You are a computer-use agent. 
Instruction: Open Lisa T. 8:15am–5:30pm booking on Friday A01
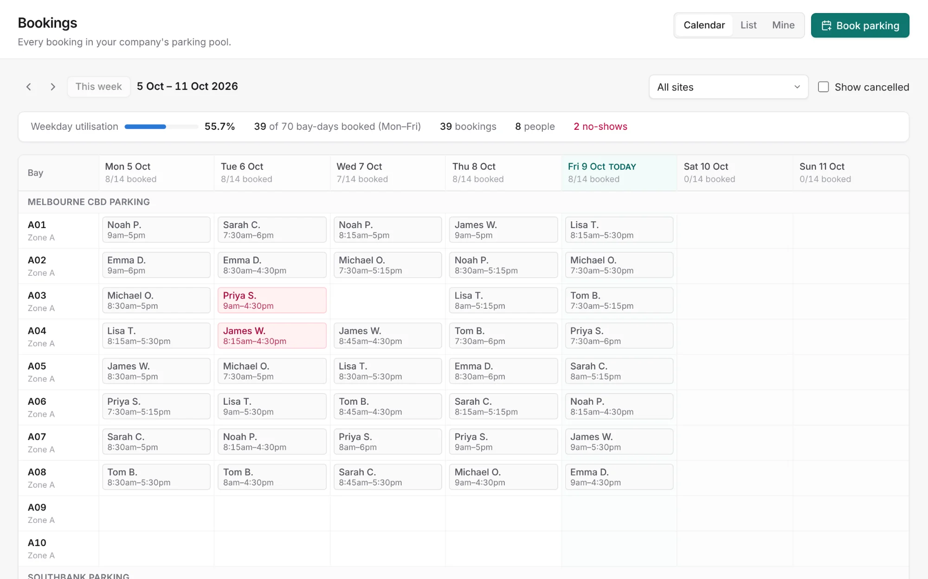click(619, 229)
